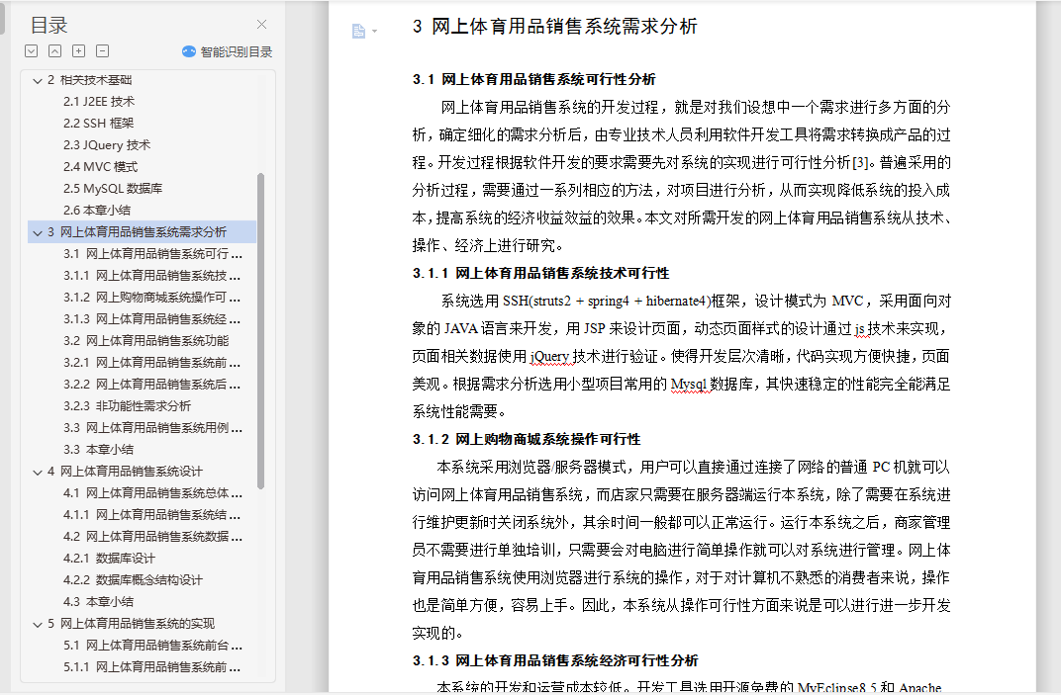This screenshot has height=695, width=1061.
Task: Select 4 网上体育用品销售系统设计 entry
Action: tap(125, 472)
